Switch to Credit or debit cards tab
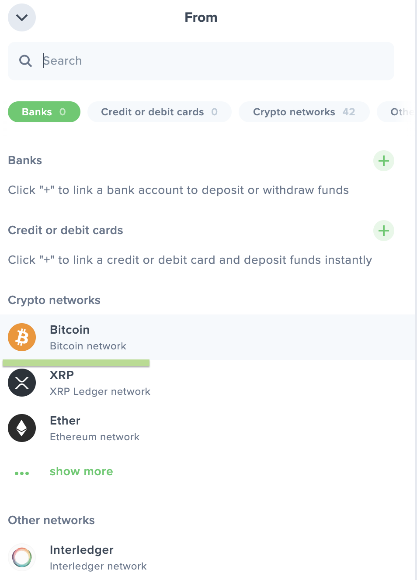 [159, 112]
